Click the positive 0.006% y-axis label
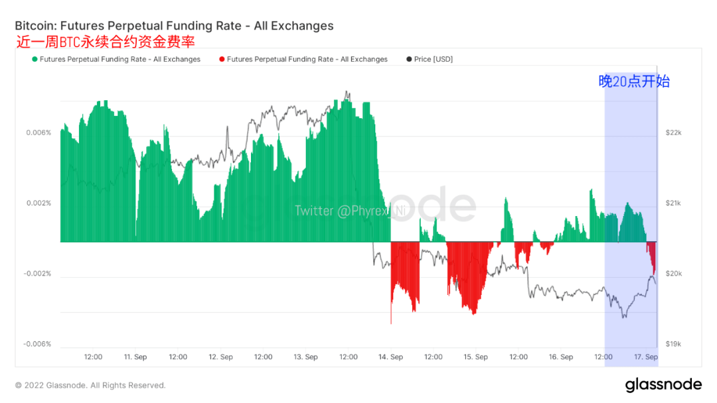The width and height of the screenshot is (717, 403). [39, 133]
